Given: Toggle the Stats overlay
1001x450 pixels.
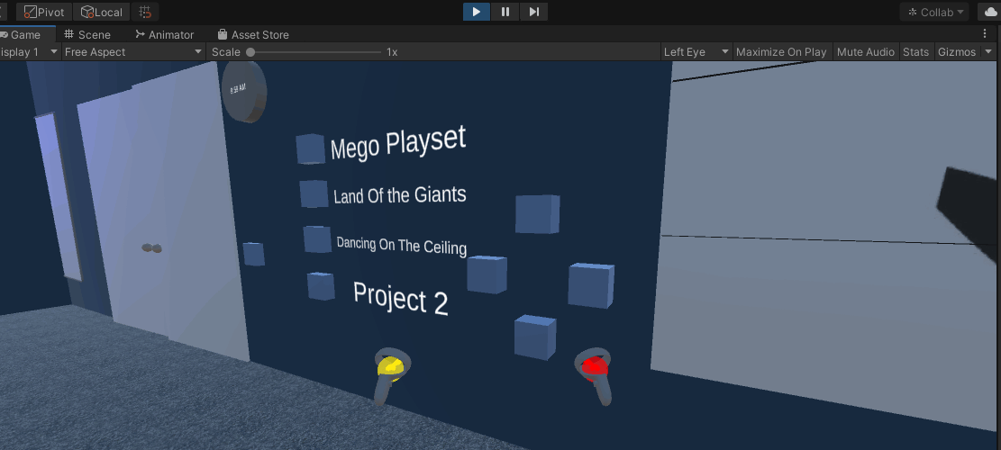Looking at the screenshot, I should pyautogui.click(x=915, y=51).
